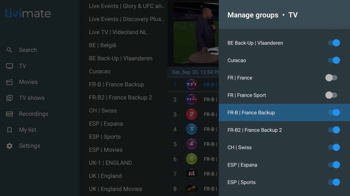Open the TV shows icon
This screenshot has width=350, height=196.
10,98
